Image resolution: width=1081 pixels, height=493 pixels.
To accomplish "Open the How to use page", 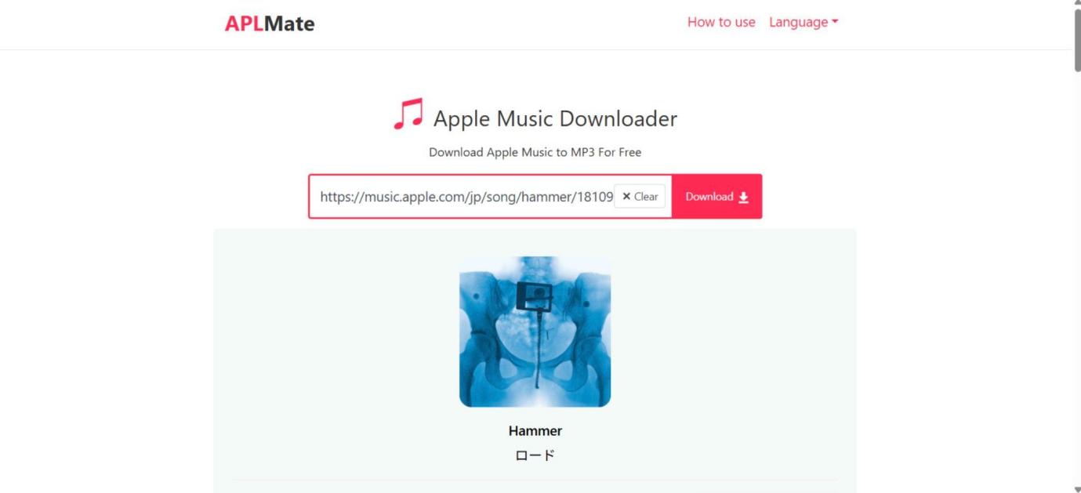I will tap(721, 22).
